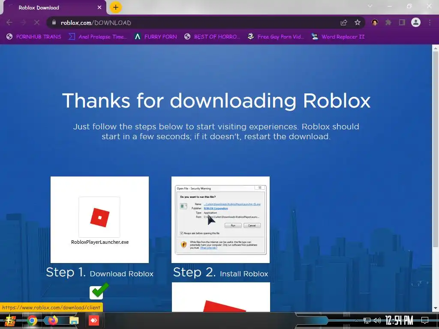Viewport: 439px width, 329px height.
Task: Open the Chrome extensions puzzle icon
Action: pyautogui.click(x=388, y=22)
